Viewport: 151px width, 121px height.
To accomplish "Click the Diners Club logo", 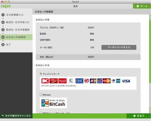I will coord(113,81).
